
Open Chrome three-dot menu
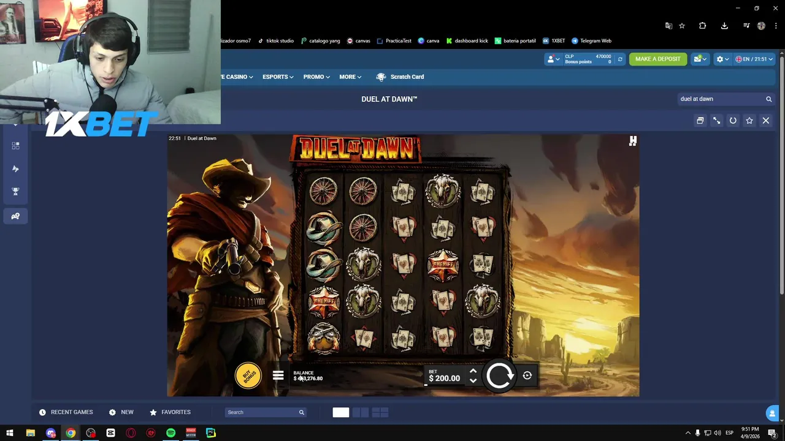point(776,26)
